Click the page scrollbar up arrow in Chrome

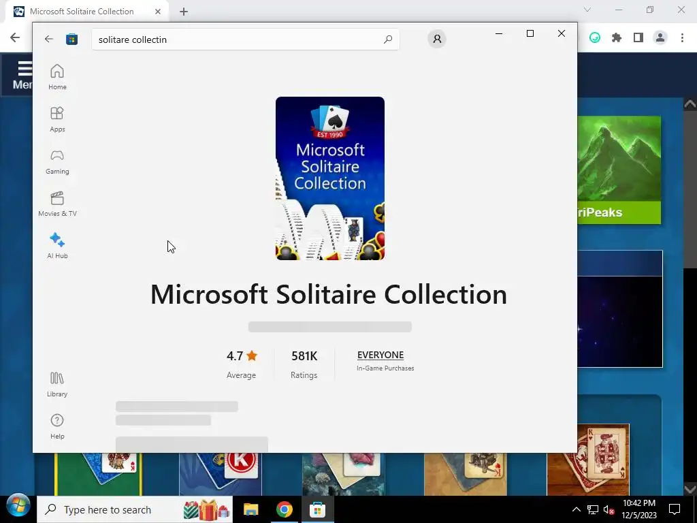(x=690, y=104)
